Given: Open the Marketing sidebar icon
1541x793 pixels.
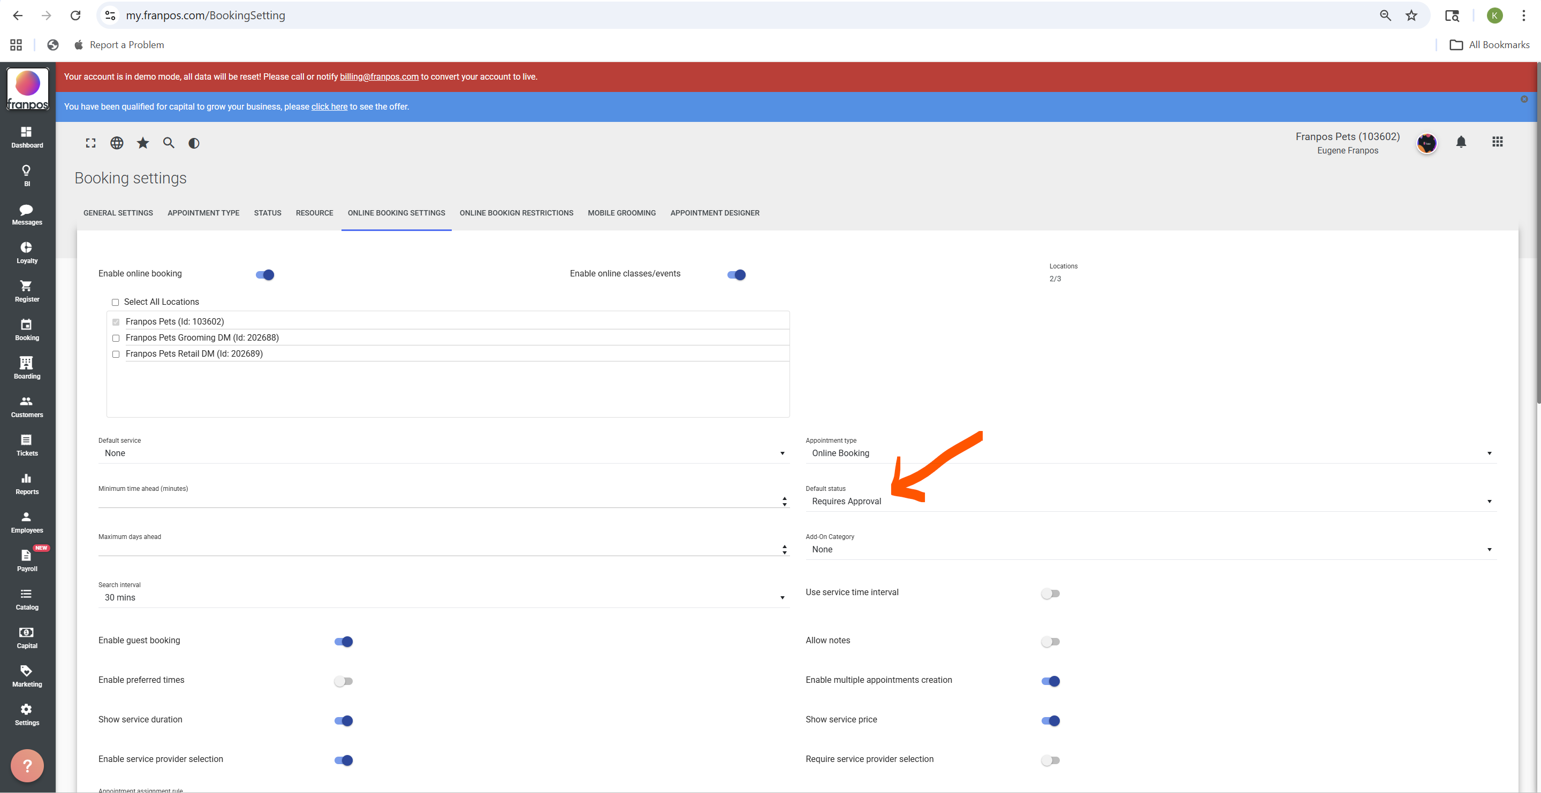Looking at the screenshot, I should click(x=26, y=675).
